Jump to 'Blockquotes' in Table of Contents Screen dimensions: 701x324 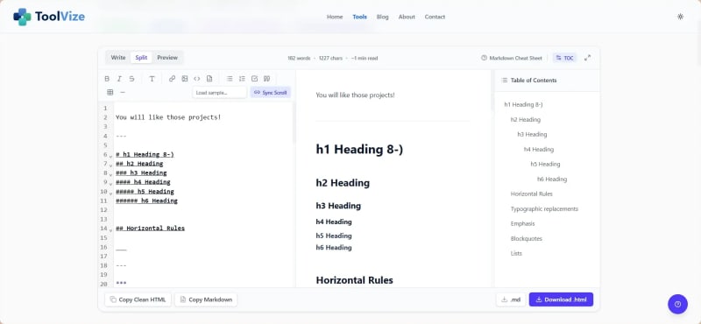[527, 239]
